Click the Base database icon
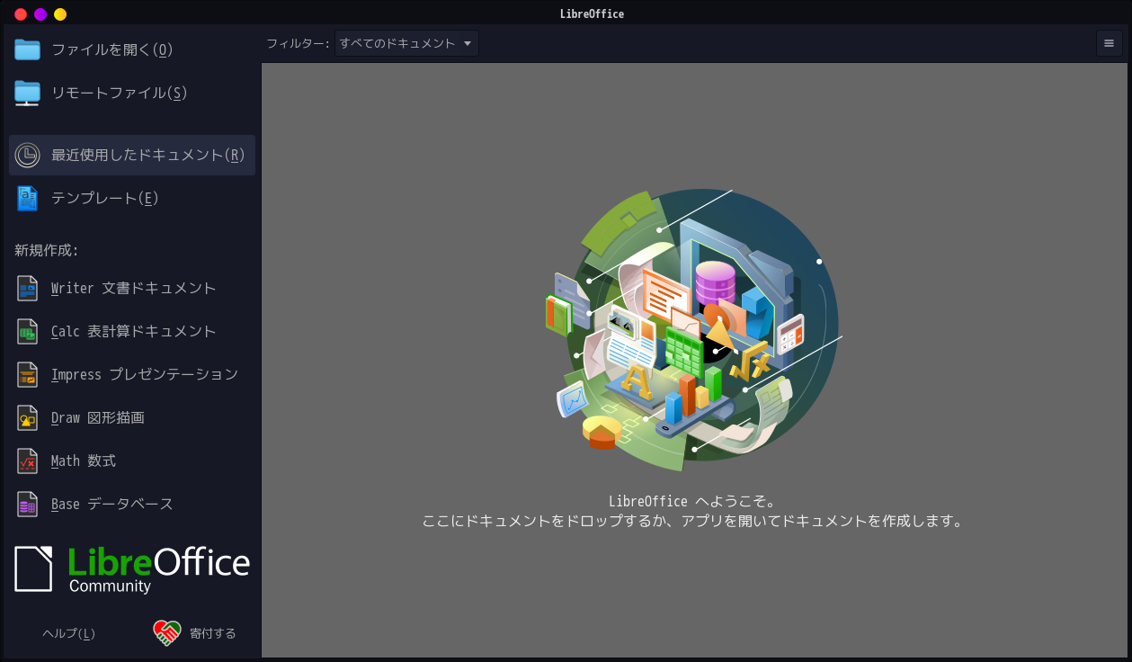This screenshot has width=1132, height=662. (27, 504)
